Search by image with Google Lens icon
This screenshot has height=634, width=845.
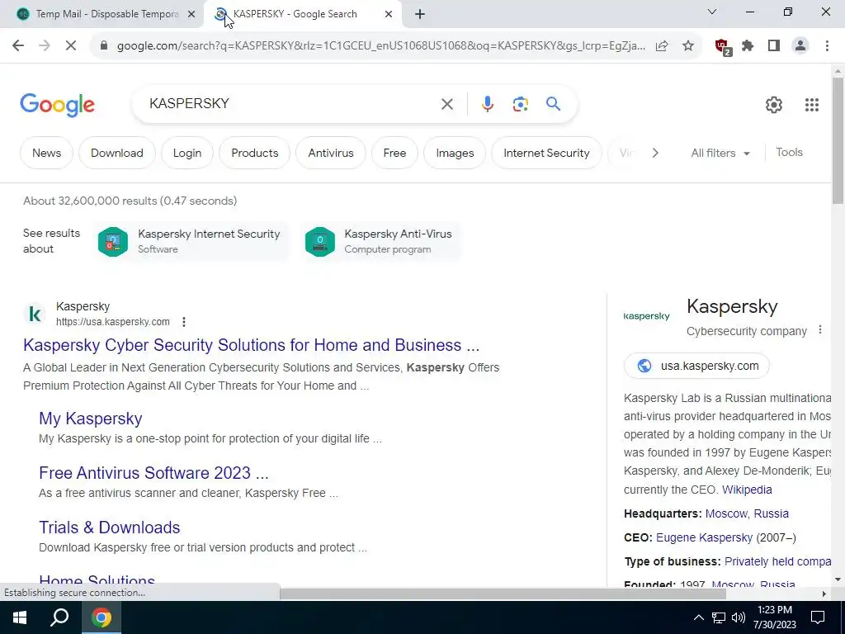click(x=520, y=104)
